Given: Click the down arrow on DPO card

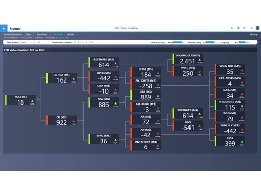Looking at the screenshot, I should point(242,142).
